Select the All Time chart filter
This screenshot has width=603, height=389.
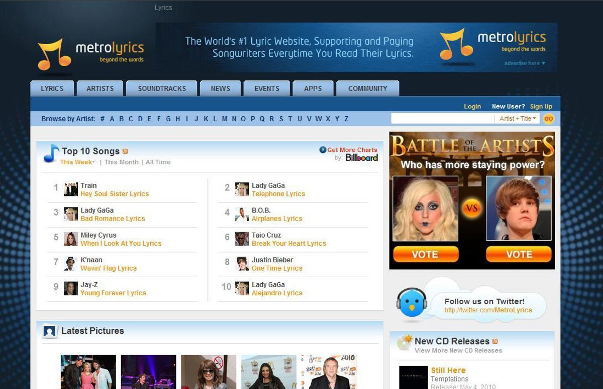[x=158, y=162]
